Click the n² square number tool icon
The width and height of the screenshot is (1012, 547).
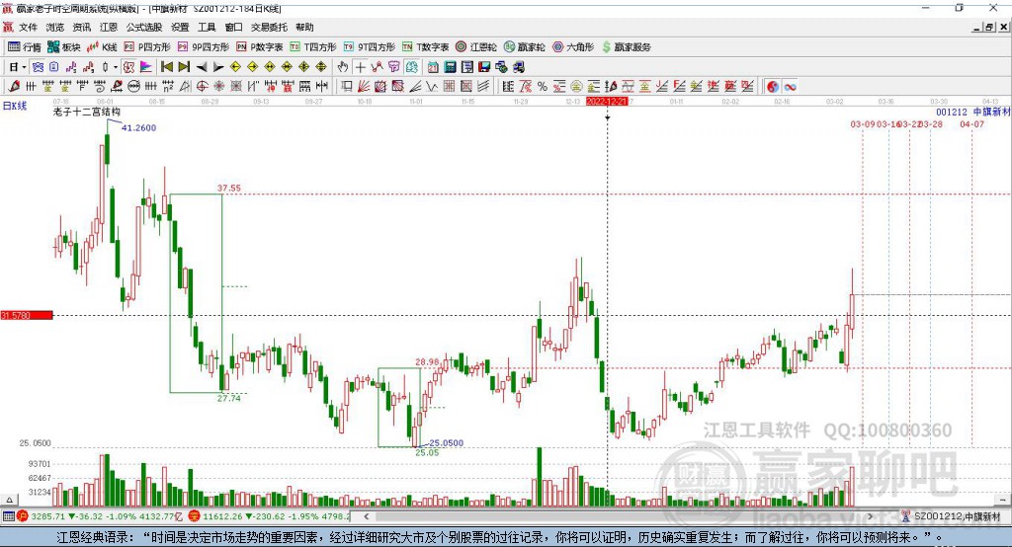click(x=167, y=87)
